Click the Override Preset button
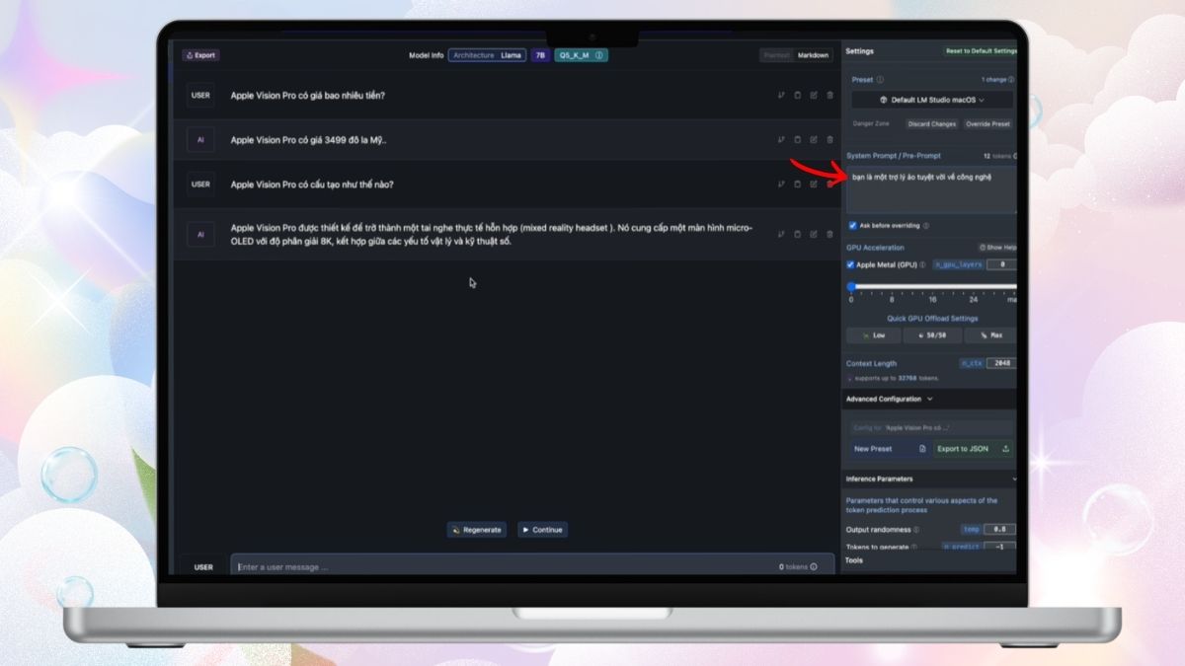Screen dimensions: 1185x666 point(987,124)
